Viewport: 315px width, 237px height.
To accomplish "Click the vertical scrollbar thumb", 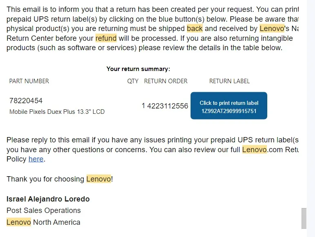I will (304, 218).
